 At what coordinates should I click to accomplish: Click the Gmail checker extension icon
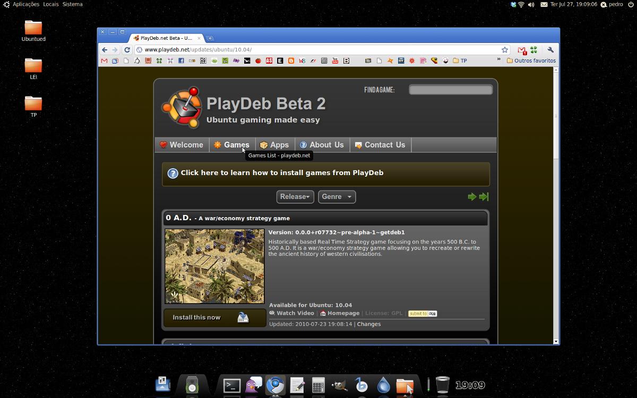point(522,50)
